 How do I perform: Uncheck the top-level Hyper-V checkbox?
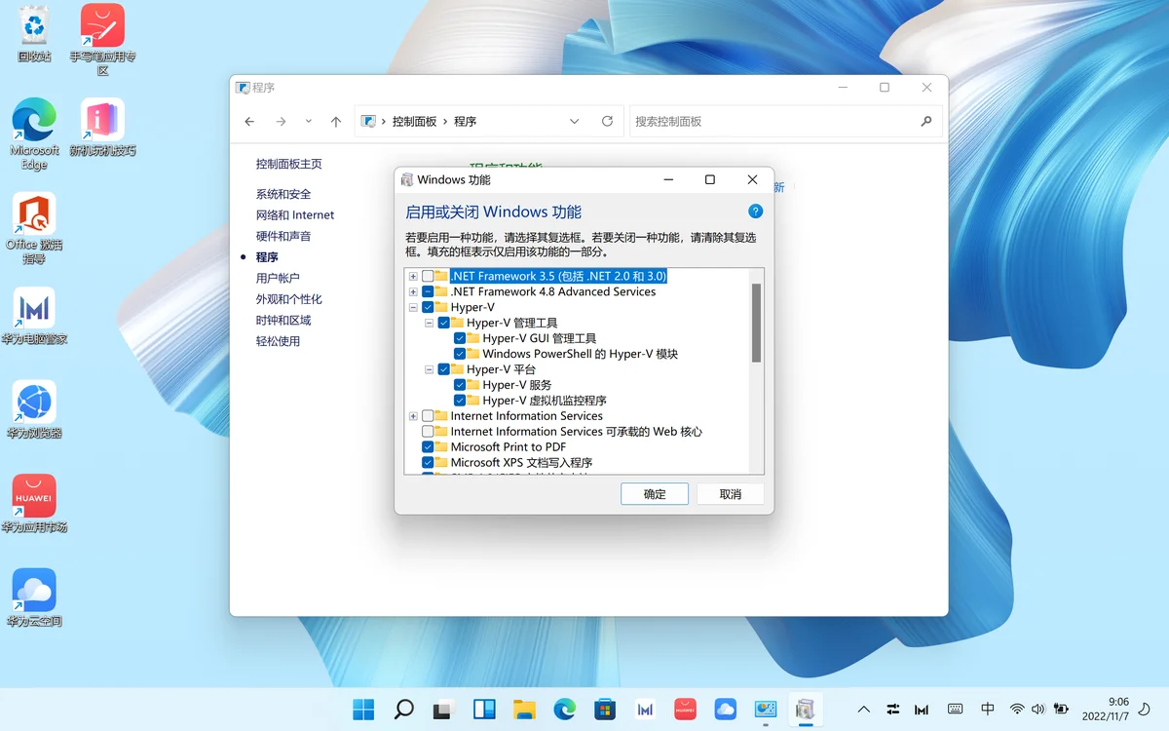[428, 308]
